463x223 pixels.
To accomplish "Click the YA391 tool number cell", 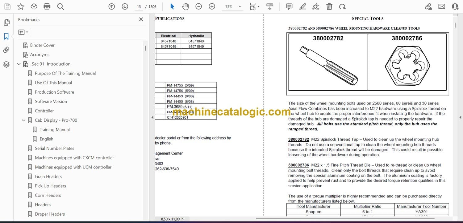I will 422,212.
